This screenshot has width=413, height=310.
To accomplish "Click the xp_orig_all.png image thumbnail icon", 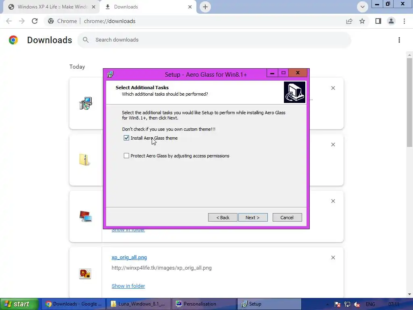I will click(85, 274).
